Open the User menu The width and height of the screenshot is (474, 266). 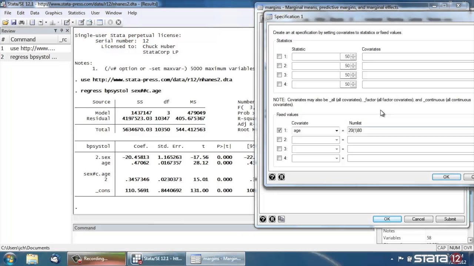pos(95,13)
